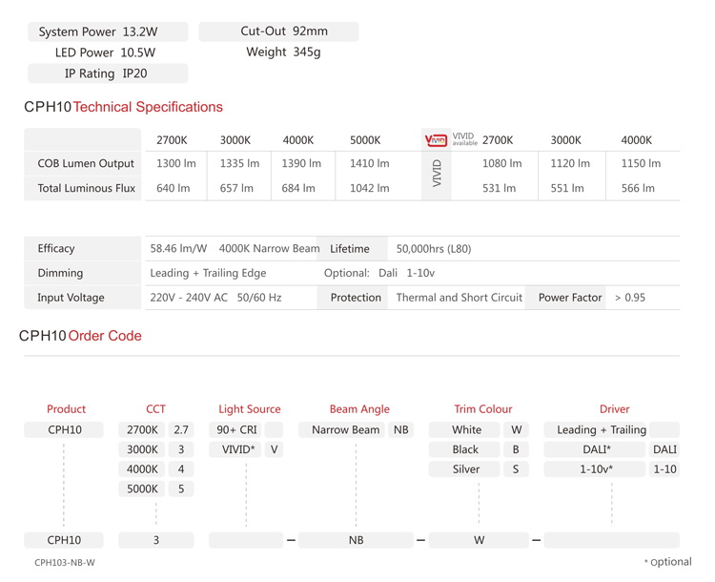Select the 1-10v* driver option
The image size is (715, 582).
596,469
